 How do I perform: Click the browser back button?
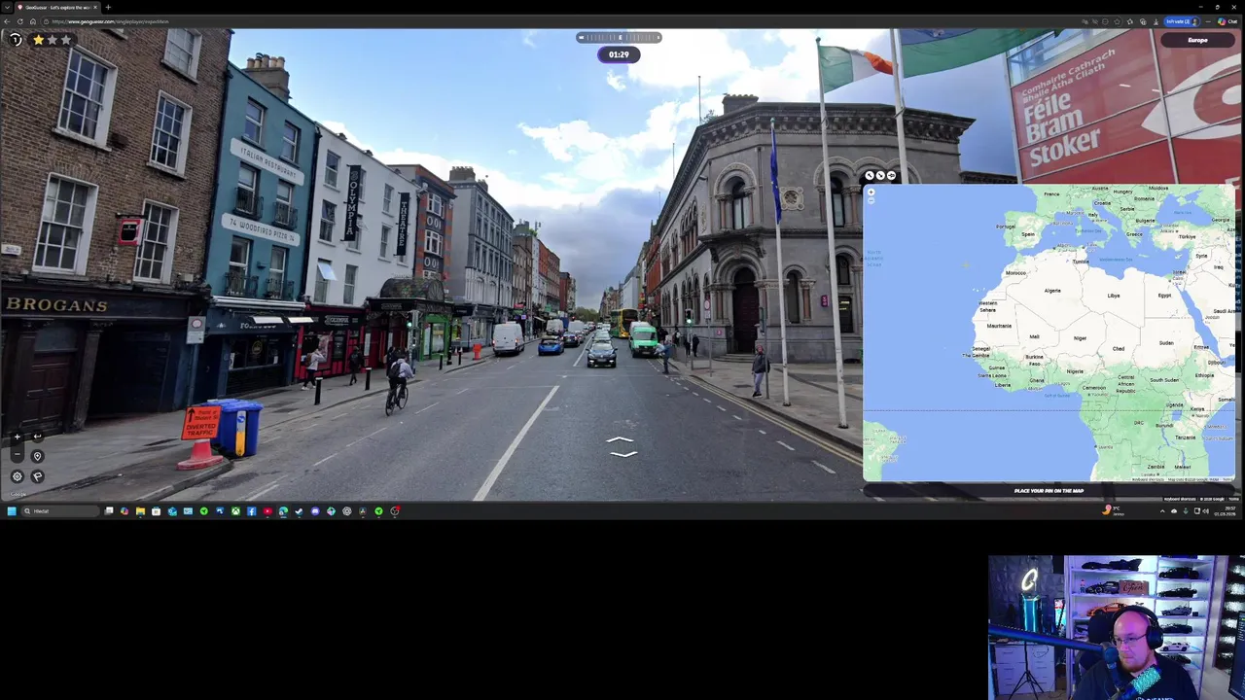tap(8, 21)
